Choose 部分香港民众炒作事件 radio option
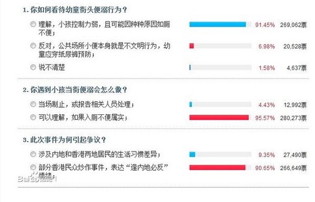Screen dimensions: 315x202 tap(33, 167)
